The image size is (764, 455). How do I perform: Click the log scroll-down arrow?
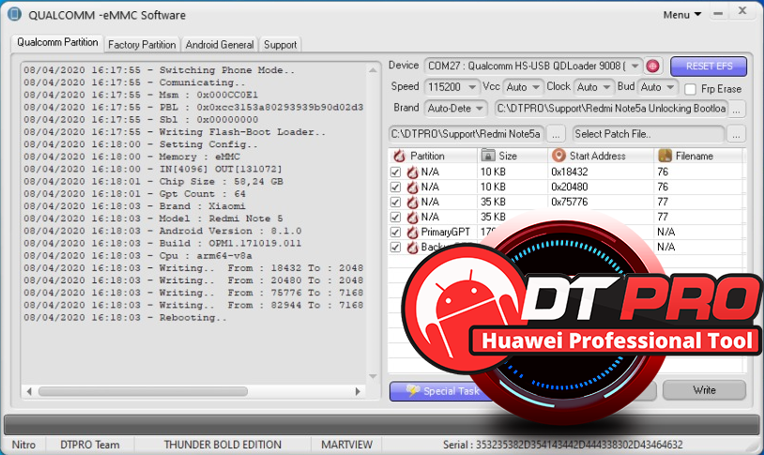click(373, 376)
